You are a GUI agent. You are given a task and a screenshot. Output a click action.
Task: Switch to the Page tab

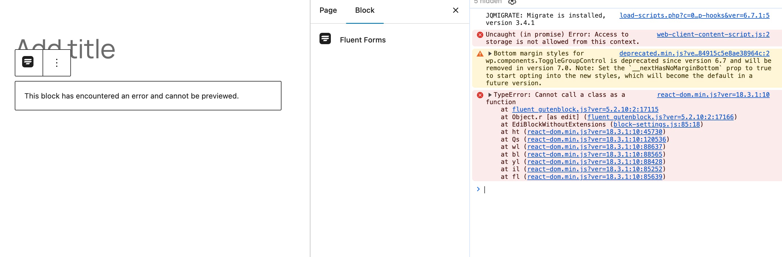pos(328,10)
